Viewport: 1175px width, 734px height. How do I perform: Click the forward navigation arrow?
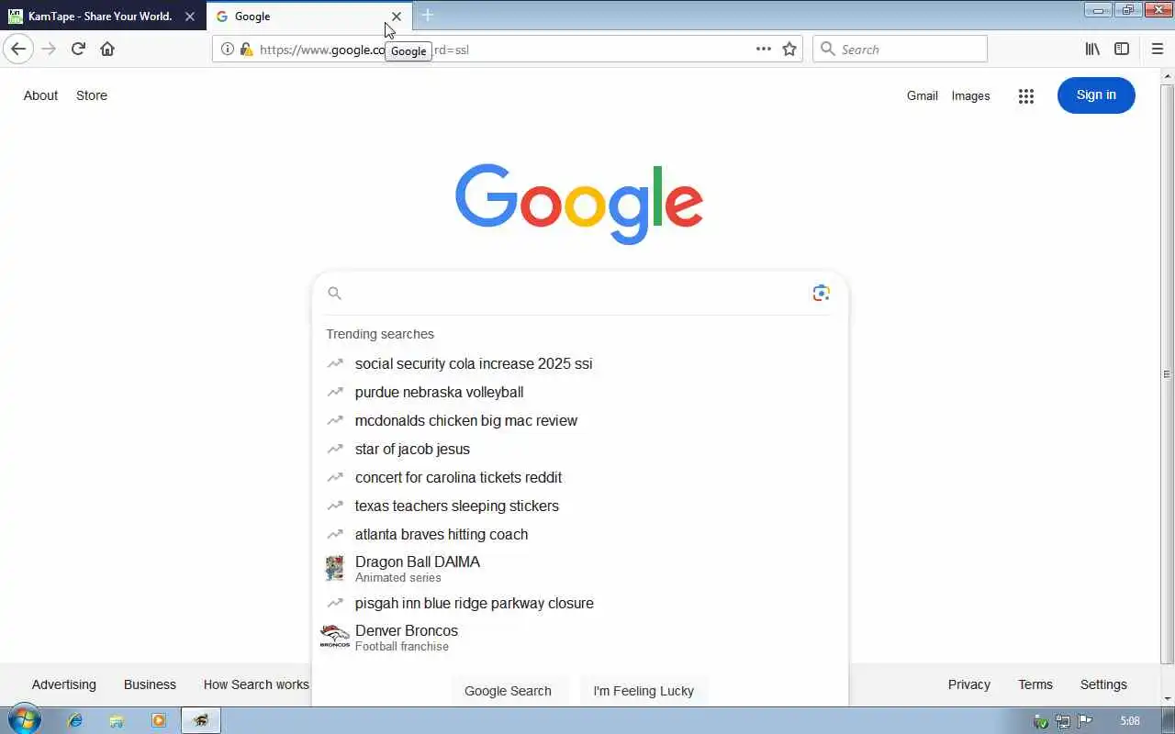50,50
